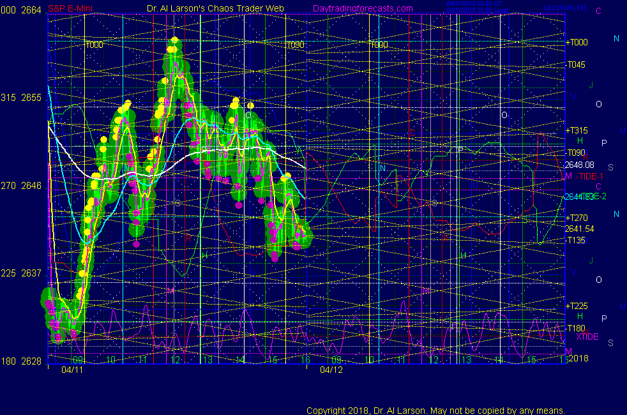Click the copyright notice by Dr. Al Larson

coord(436,411)
